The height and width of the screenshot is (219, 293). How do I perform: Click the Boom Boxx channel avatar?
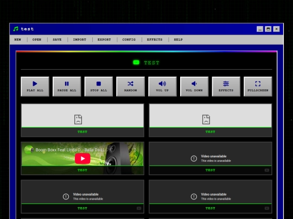coord(29,150)
